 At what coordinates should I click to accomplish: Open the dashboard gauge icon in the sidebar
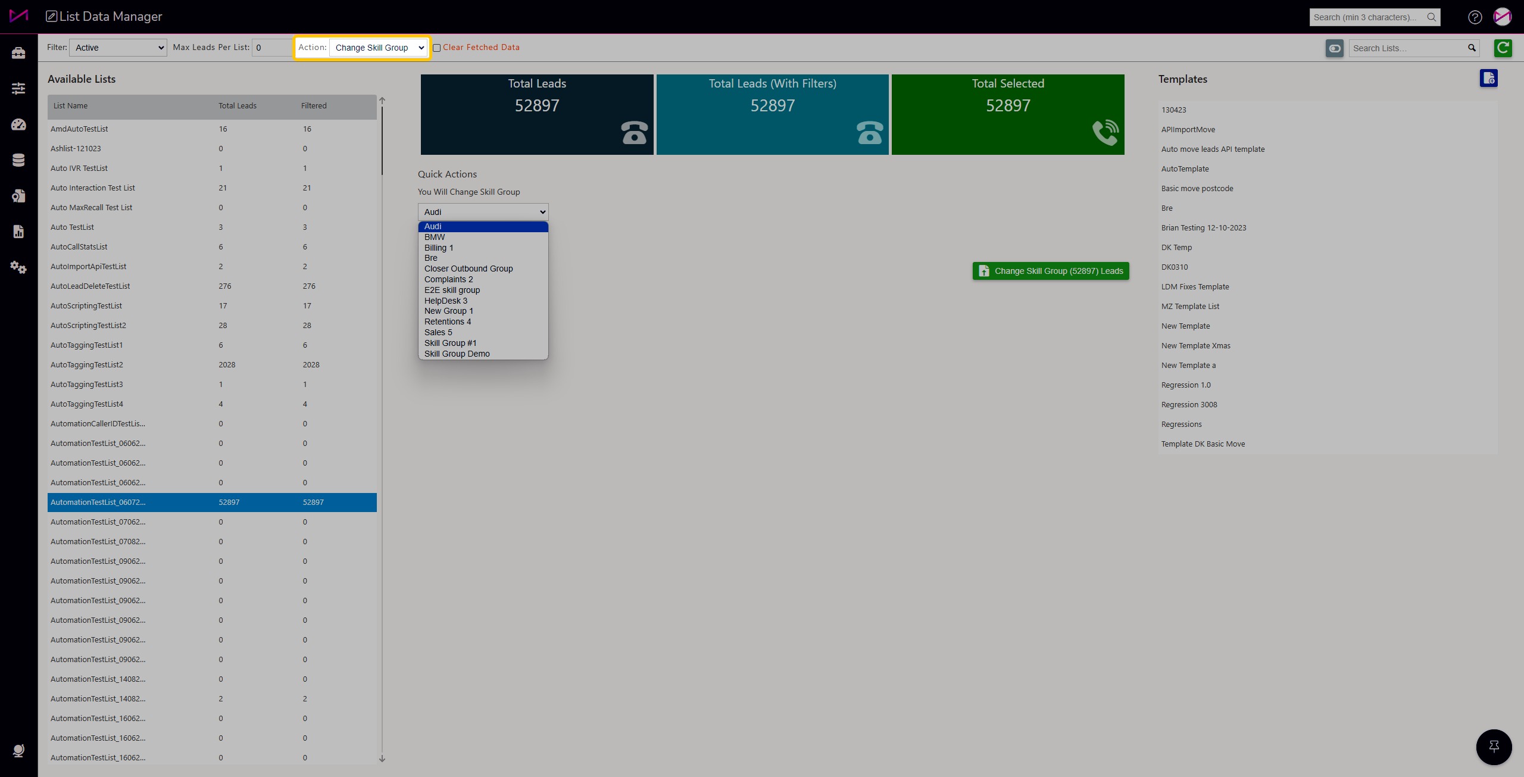(x=18, y=124)
